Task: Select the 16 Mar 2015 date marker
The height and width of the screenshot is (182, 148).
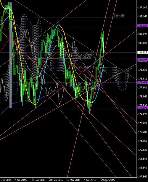Action: [73, 180]
